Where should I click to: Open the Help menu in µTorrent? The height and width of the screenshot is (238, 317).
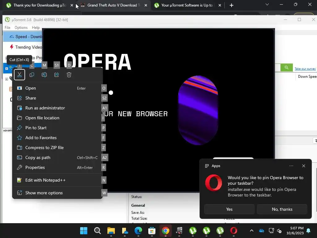click(x=36, y=28)
